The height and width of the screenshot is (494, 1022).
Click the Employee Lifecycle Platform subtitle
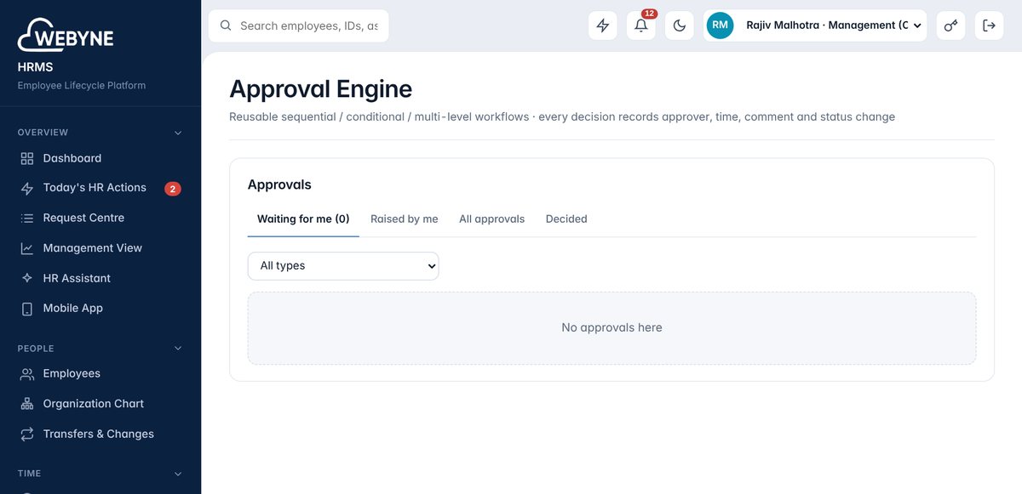click(x=82, y=86)
